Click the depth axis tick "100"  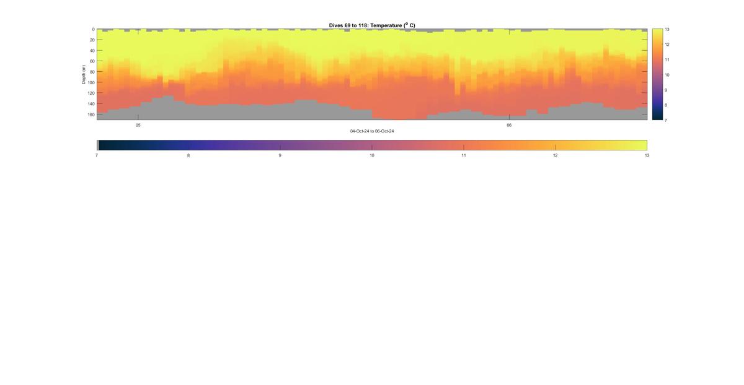[x=91, y=82]
